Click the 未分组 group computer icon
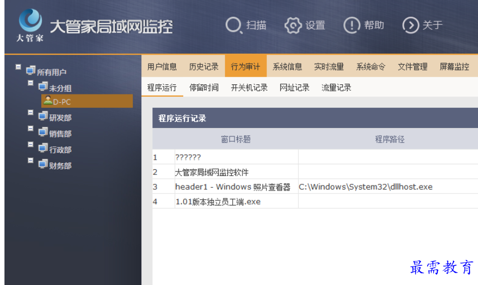The height and width of the screenshot is (285, 478). click(43, 87)
